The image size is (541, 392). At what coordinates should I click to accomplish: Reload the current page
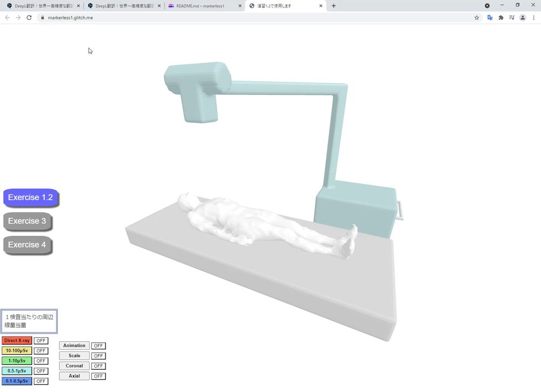point(29,18)
